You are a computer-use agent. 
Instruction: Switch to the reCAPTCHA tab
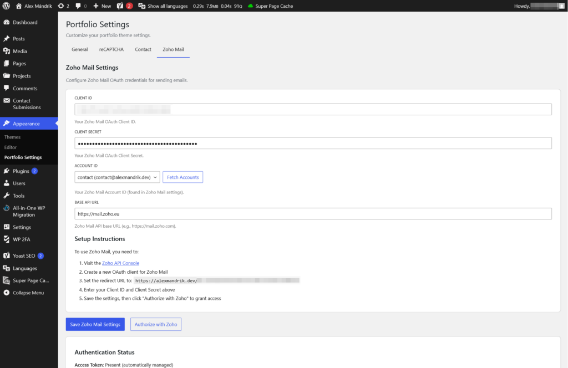tap(111, 49)
